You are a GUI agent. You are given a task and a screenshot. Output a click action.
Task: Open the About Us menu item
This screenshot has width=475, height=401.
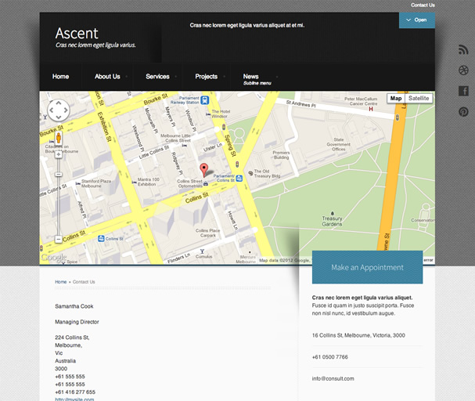[x=107, y=77]
